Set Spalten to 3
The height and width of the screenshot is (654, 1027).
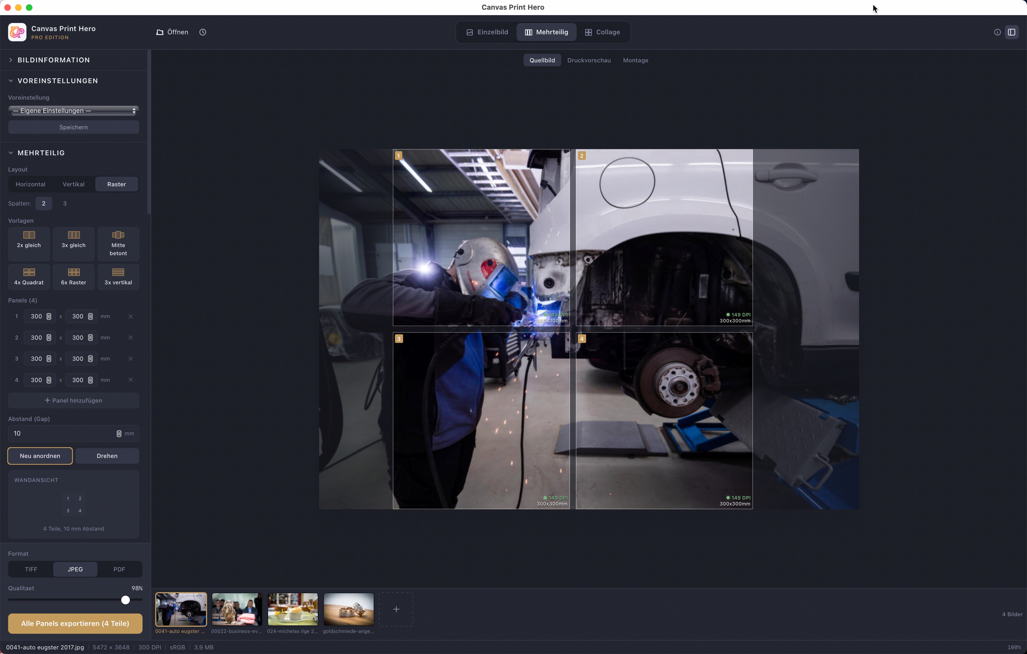pyautogui.click(x=65, y=204)
